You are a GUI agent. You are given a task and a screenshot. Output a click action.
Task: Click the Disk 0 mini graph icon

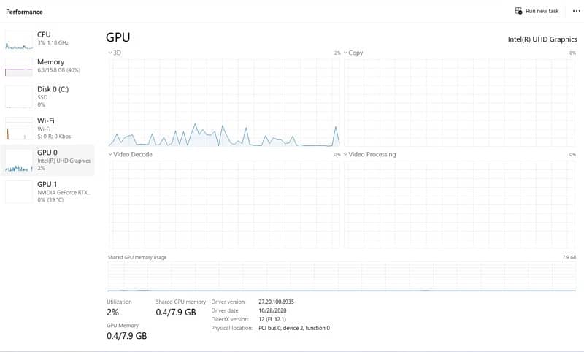coord(19,97)
